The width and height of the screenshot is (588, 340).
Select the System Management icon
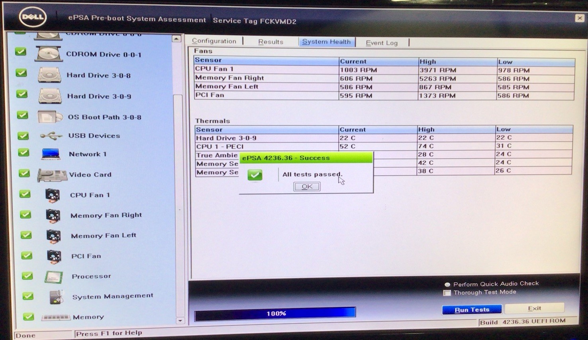56,297
